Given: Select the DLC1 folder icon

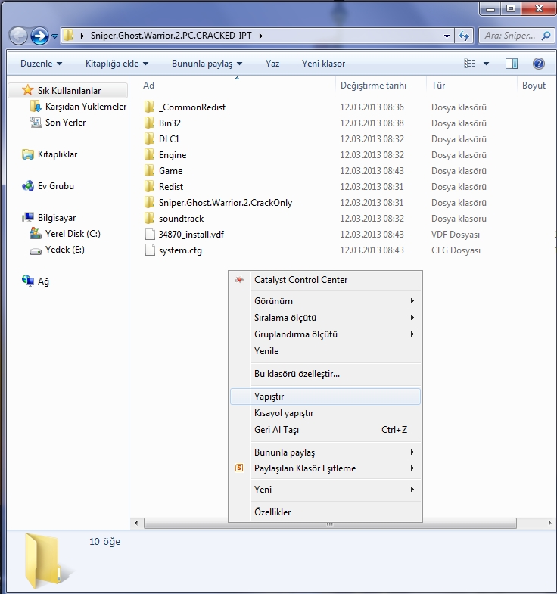Looking at the screenshot, I should pyautogui.click(x=150, y=139).
